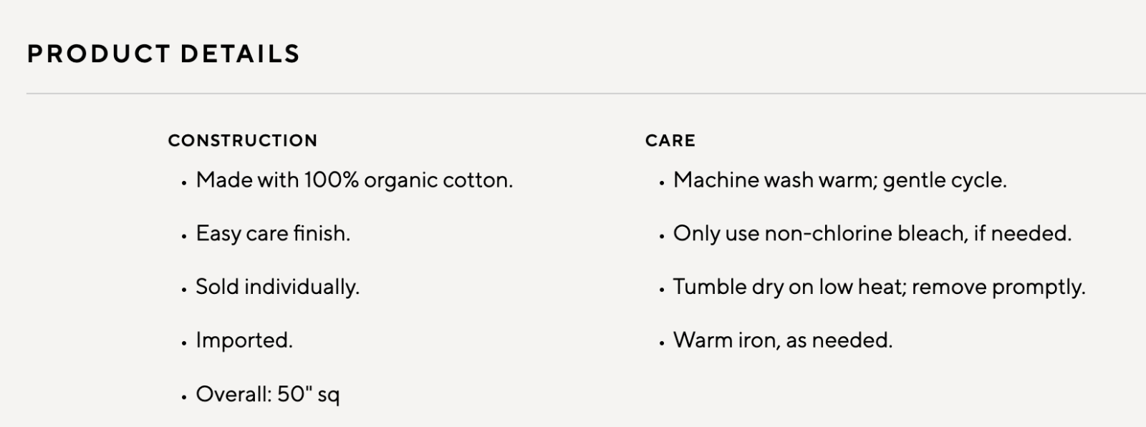1146x427 pixels.
Task: Click the 'Sold individually' item
Action: pos(278,287)
